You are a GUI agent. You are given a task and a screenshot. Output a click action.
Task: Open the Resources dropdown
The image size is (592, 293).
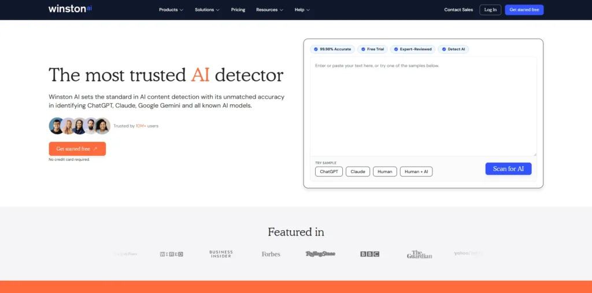[x=269, y=10]
